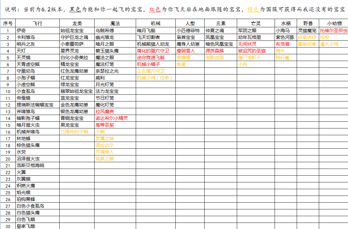Select the 灵猫魔宠 cell
Viewport: 348px width, 229px height.
coord(308,31)
